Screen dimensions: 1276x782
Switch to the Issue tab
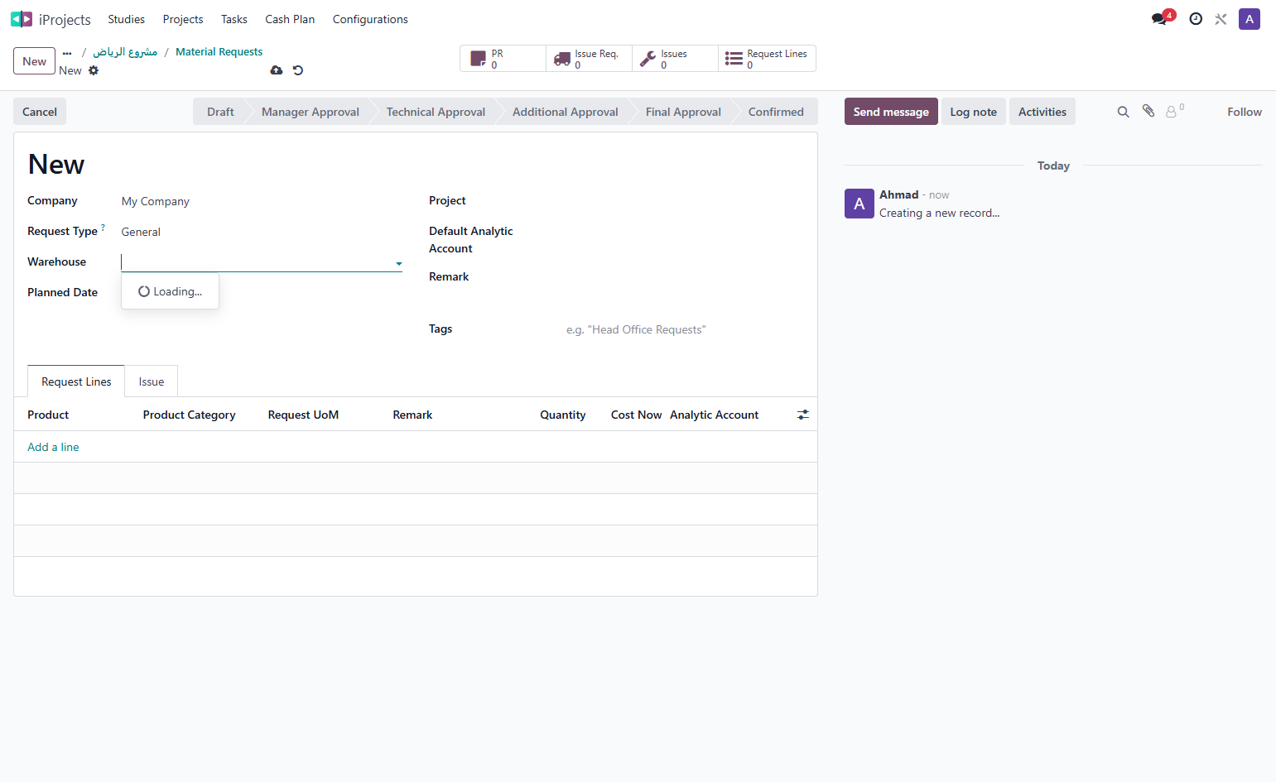[x=152, y=381]
